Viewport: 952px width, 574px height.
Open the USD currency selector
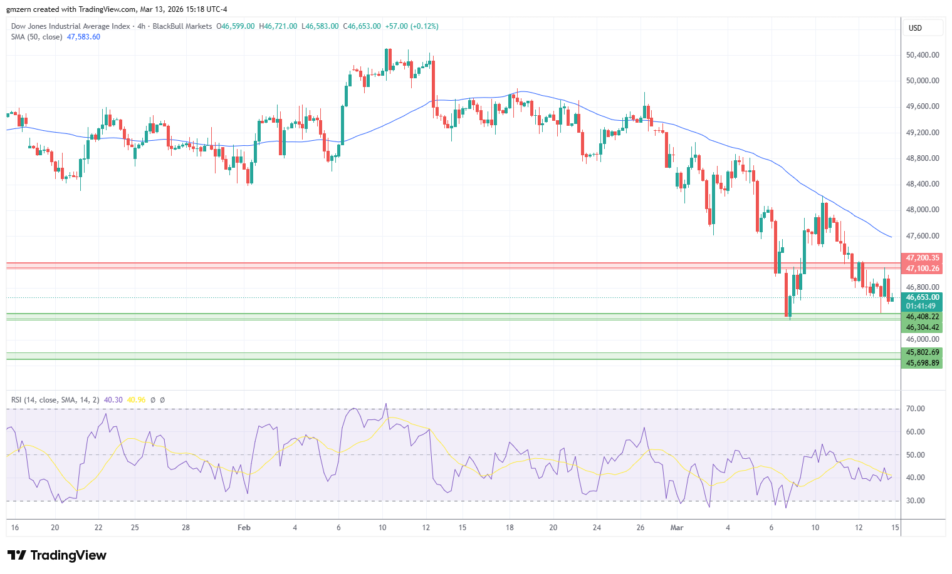click(923, 28)
